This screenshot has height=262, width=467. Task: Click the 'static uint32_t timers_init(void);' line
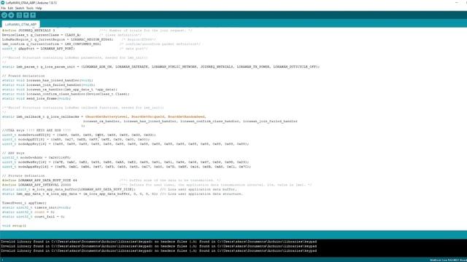(36, 207)
